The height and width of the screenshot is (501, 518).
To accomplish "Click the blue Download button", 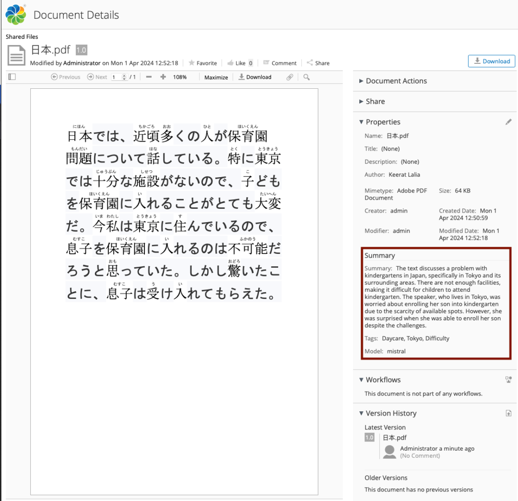I will coord(491,61).
